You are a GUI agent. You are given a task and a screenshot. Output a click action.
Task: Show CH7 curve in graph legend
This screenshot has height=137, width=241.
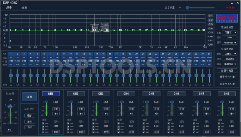tap(210, 41)
